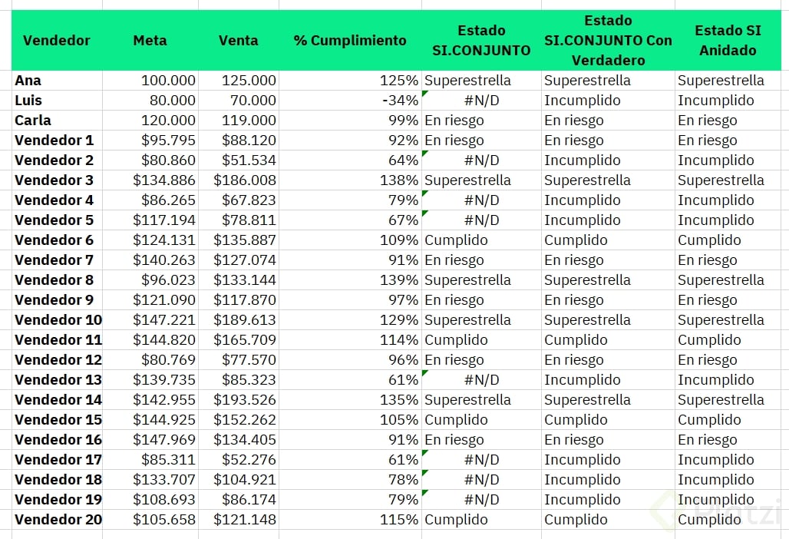Click the Vendedor 3 meta cell $134.886

(150, 180)
